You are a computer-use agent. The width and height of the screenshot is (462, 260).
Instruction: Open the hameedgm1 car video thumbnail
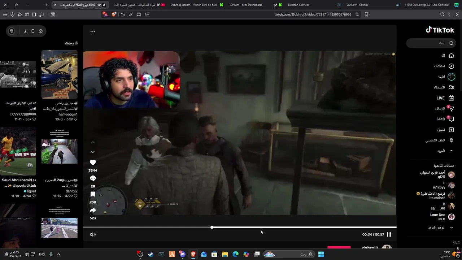[x=59, y=74]
